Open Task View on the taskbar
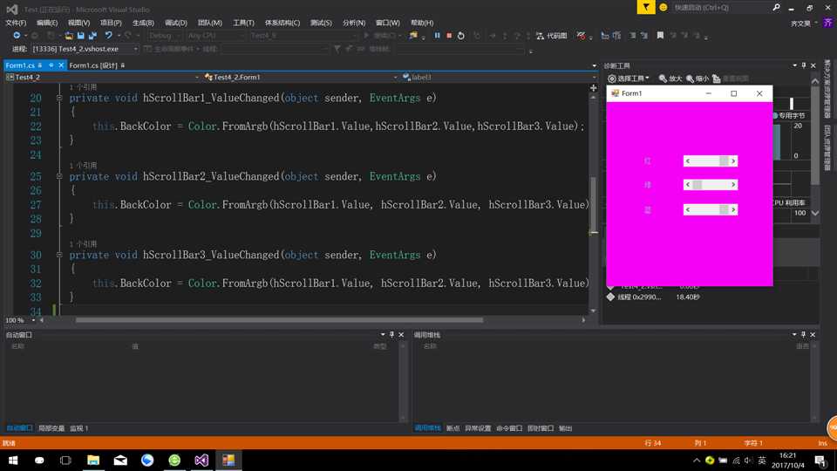Image resolution: width=837 pixels, height=471 pixels. [65, 461]
